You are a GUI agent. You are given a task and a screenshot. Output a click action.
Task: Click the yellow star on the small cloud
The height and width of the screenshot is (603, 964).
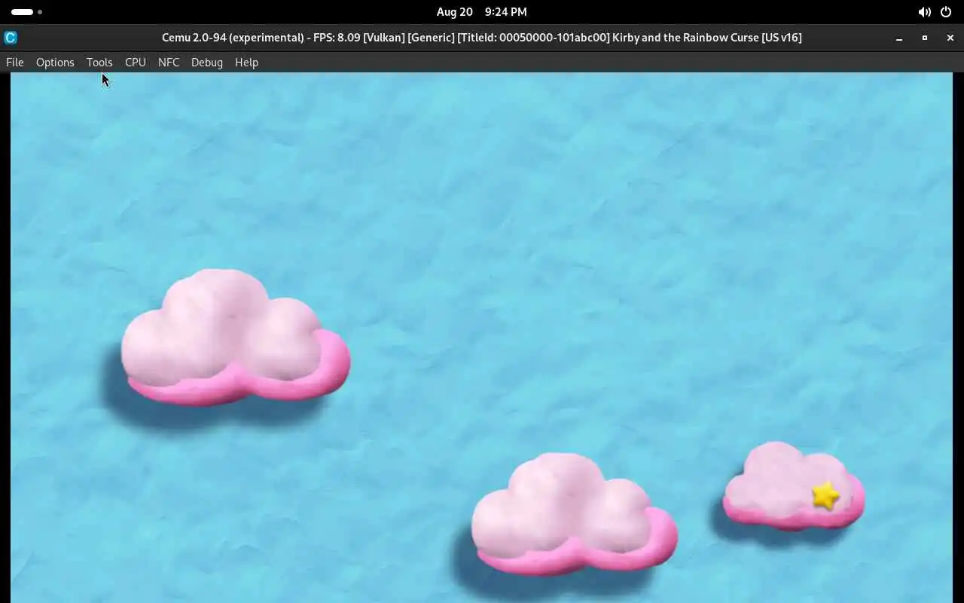[x=825, y=495]
